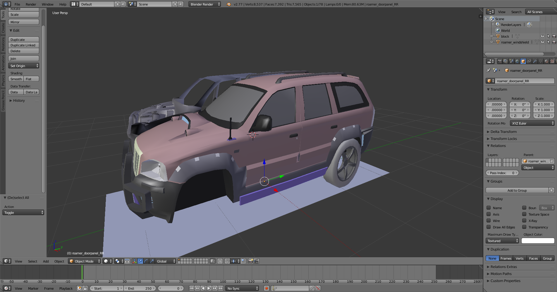The width and height of the screenshot is (557, 292).
Task: Enable the X-Ray display checkbox
Action: (524, 221)
